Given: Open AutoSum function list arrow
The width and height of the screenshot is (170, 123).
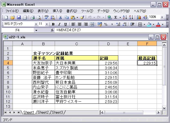Looking at the screenshot, I should tap(120, 17).
